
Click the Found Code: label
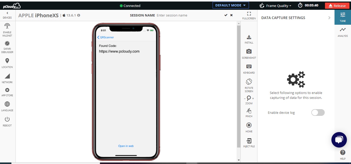[x=108, y=46]
